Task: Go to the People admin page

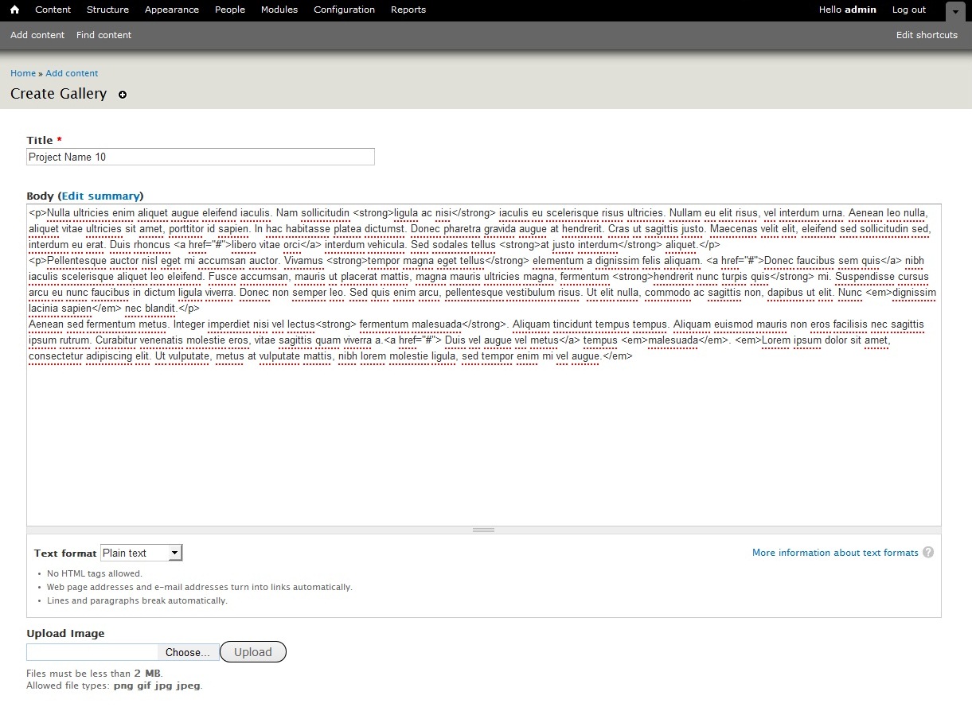Action: pyautogui.click(x=230, y=10)
